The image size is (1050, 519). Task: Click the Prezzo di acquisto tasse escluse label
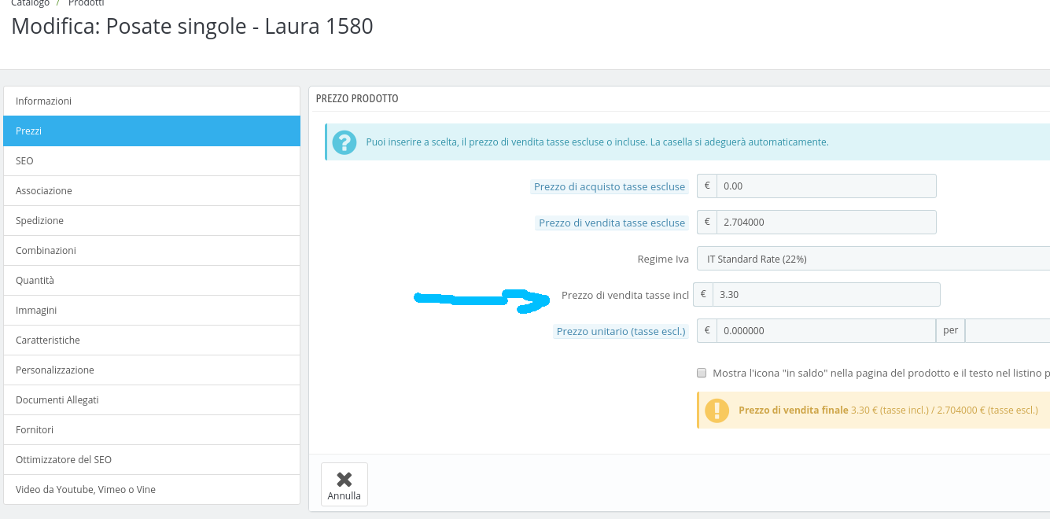point(610,187)
